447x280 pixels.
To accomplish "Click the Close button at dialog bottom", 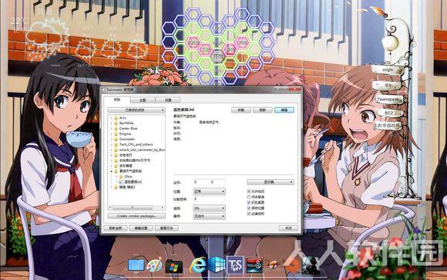I will [x=288, y=228].
